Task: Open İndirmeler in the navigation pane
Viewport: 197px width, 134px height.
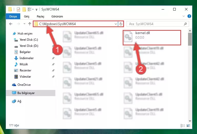Action: [26, 58]
